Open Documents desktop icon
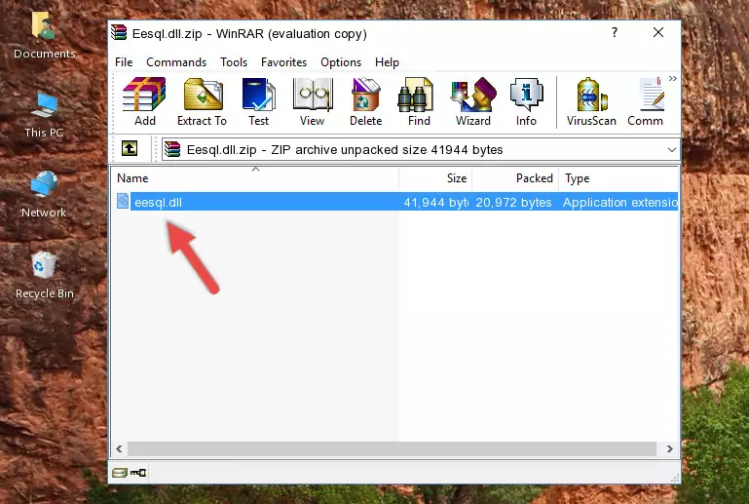This screenshot has height=504, width=749. 44,35
